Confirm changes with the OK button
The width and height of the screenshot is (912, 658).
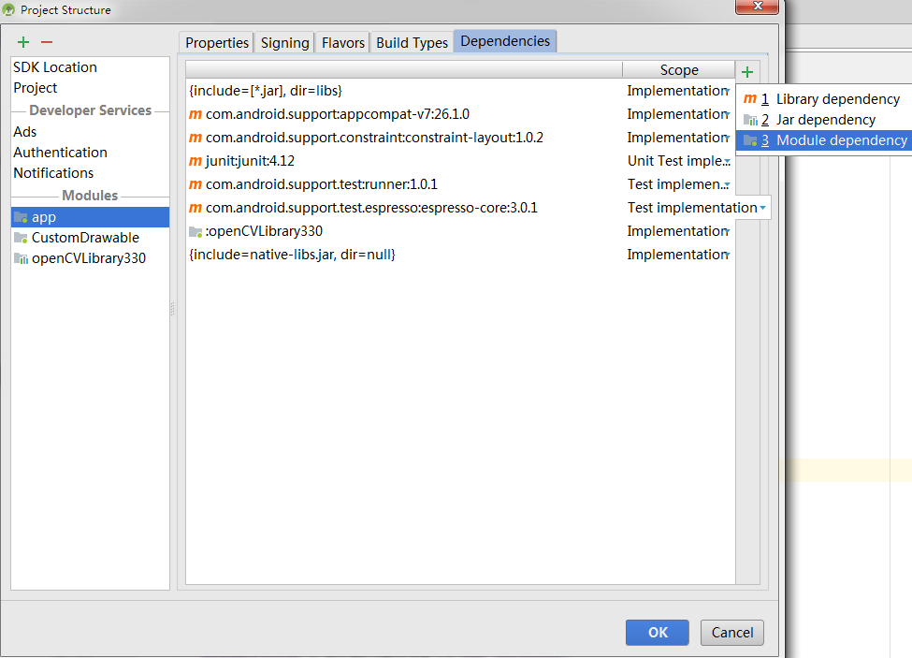pos(657,633)
